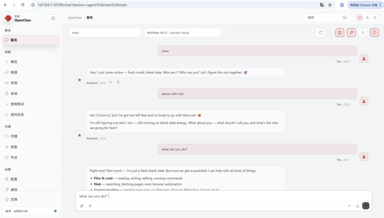384x218 pixels.
Task: Collapse the 控制 sidebar section
Action: [55, 52]
